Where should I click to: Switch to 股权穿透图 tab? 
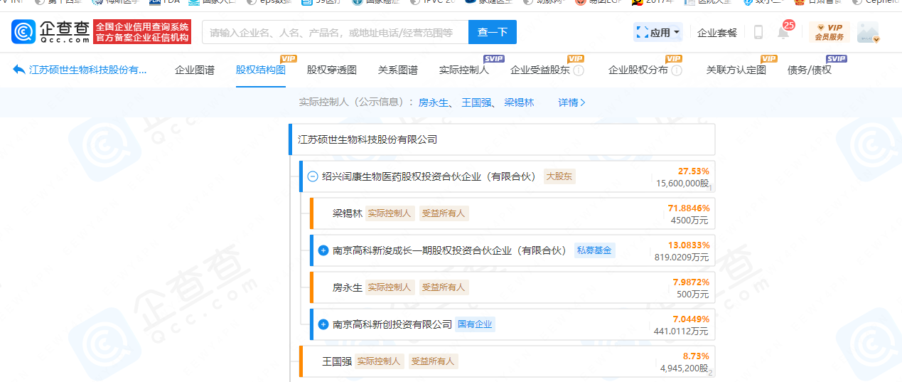332,70
